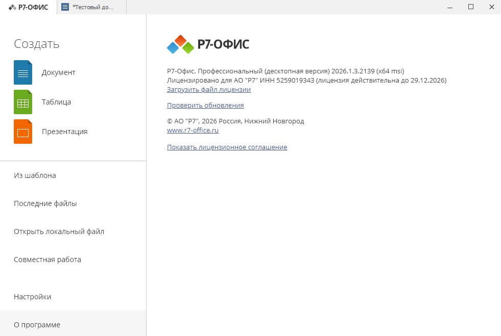501x336 pixels.
Task: Open Последние файлы list
Action: pyautogui.click(x=73, y=203)
